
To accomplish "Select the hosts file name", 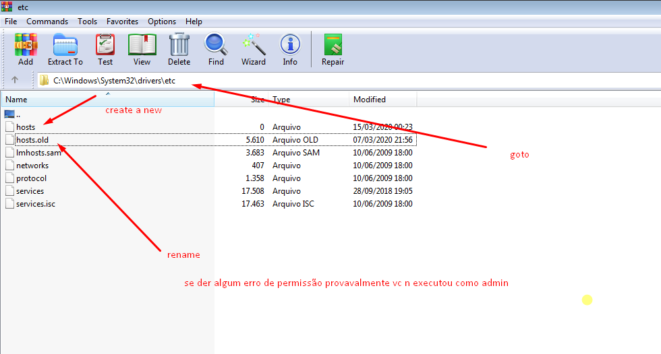I will click(x=26, y=127).
